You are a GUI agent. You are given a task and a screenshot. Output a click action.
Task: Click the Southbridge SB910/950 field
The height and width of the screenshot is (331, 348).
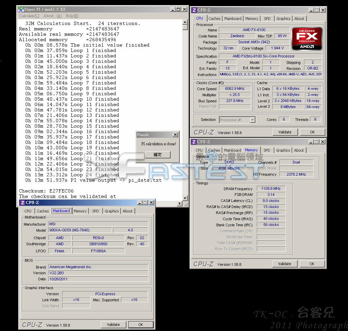coord(98,244)
